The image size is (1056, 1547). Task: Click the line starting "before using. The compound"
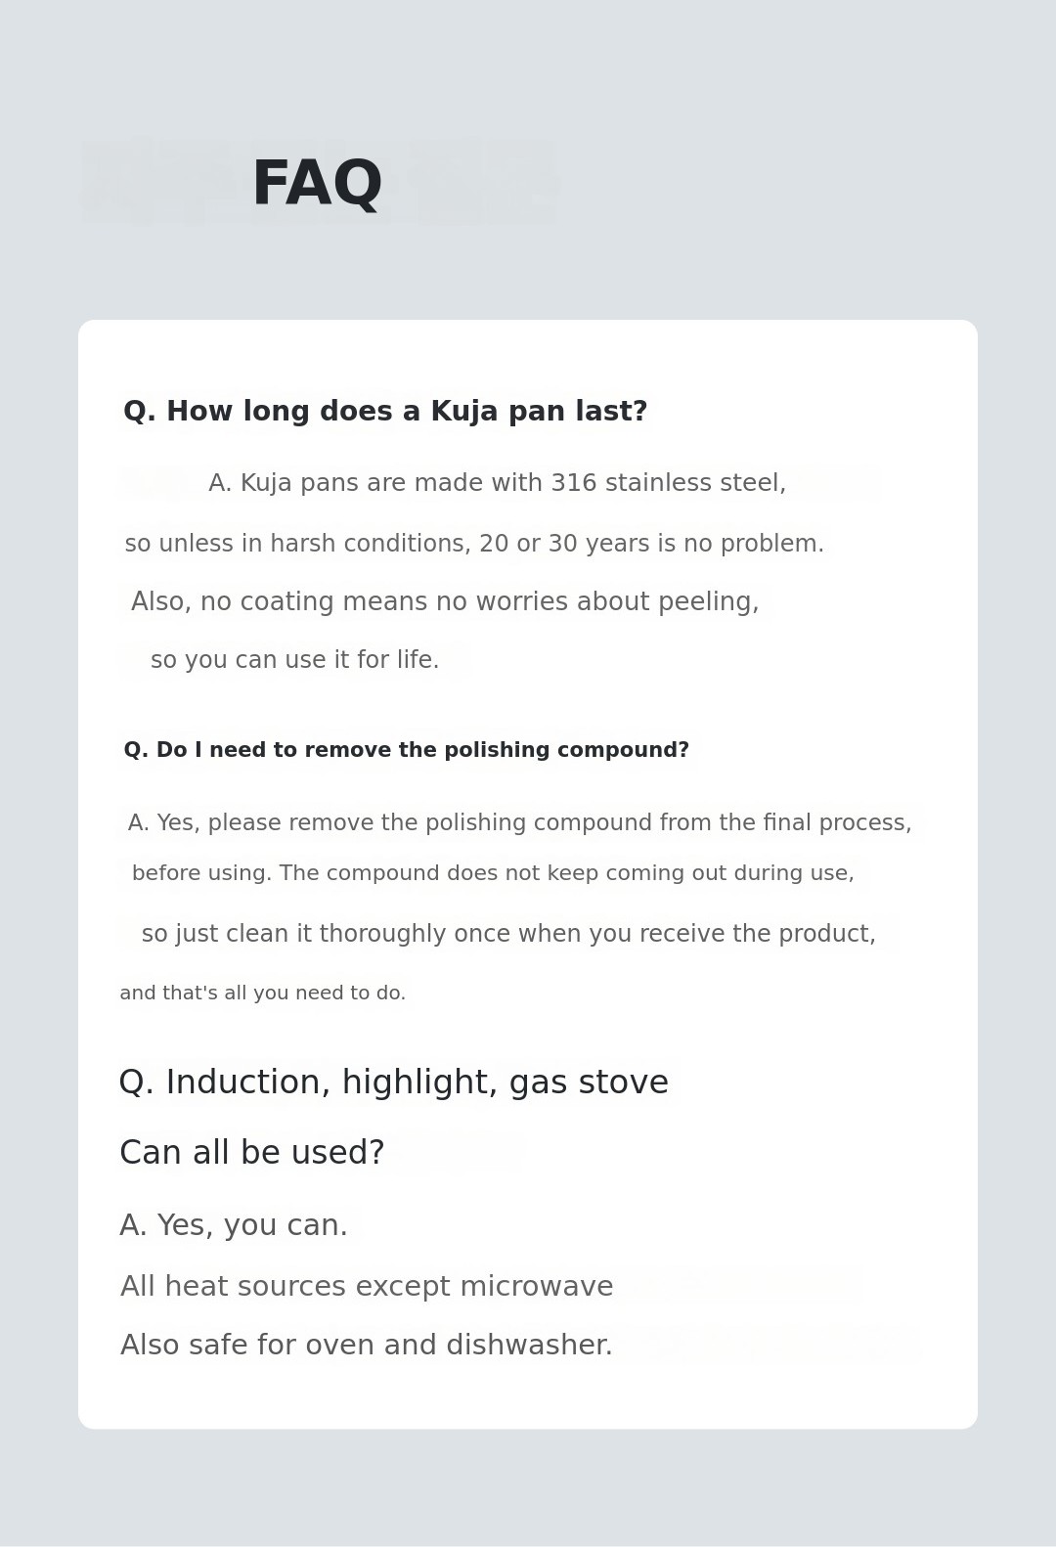click(493, 873)
